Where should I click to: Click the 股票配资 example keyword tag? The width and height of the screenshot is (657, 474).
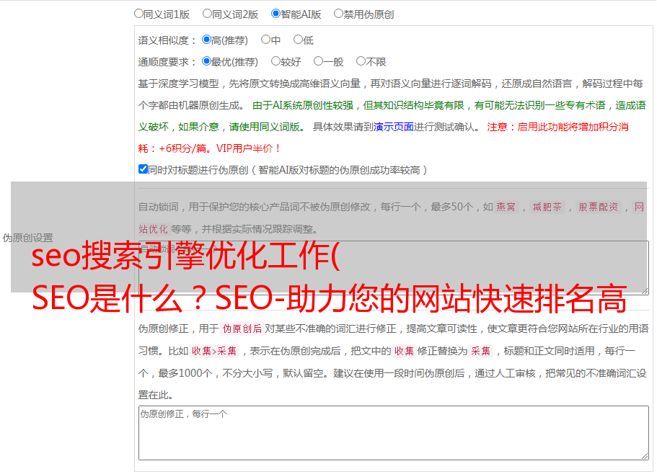[x=599, y=207]
